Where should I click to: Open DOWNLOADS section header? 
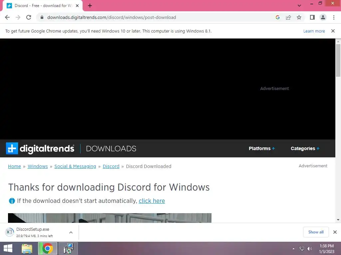coord(111,148)
